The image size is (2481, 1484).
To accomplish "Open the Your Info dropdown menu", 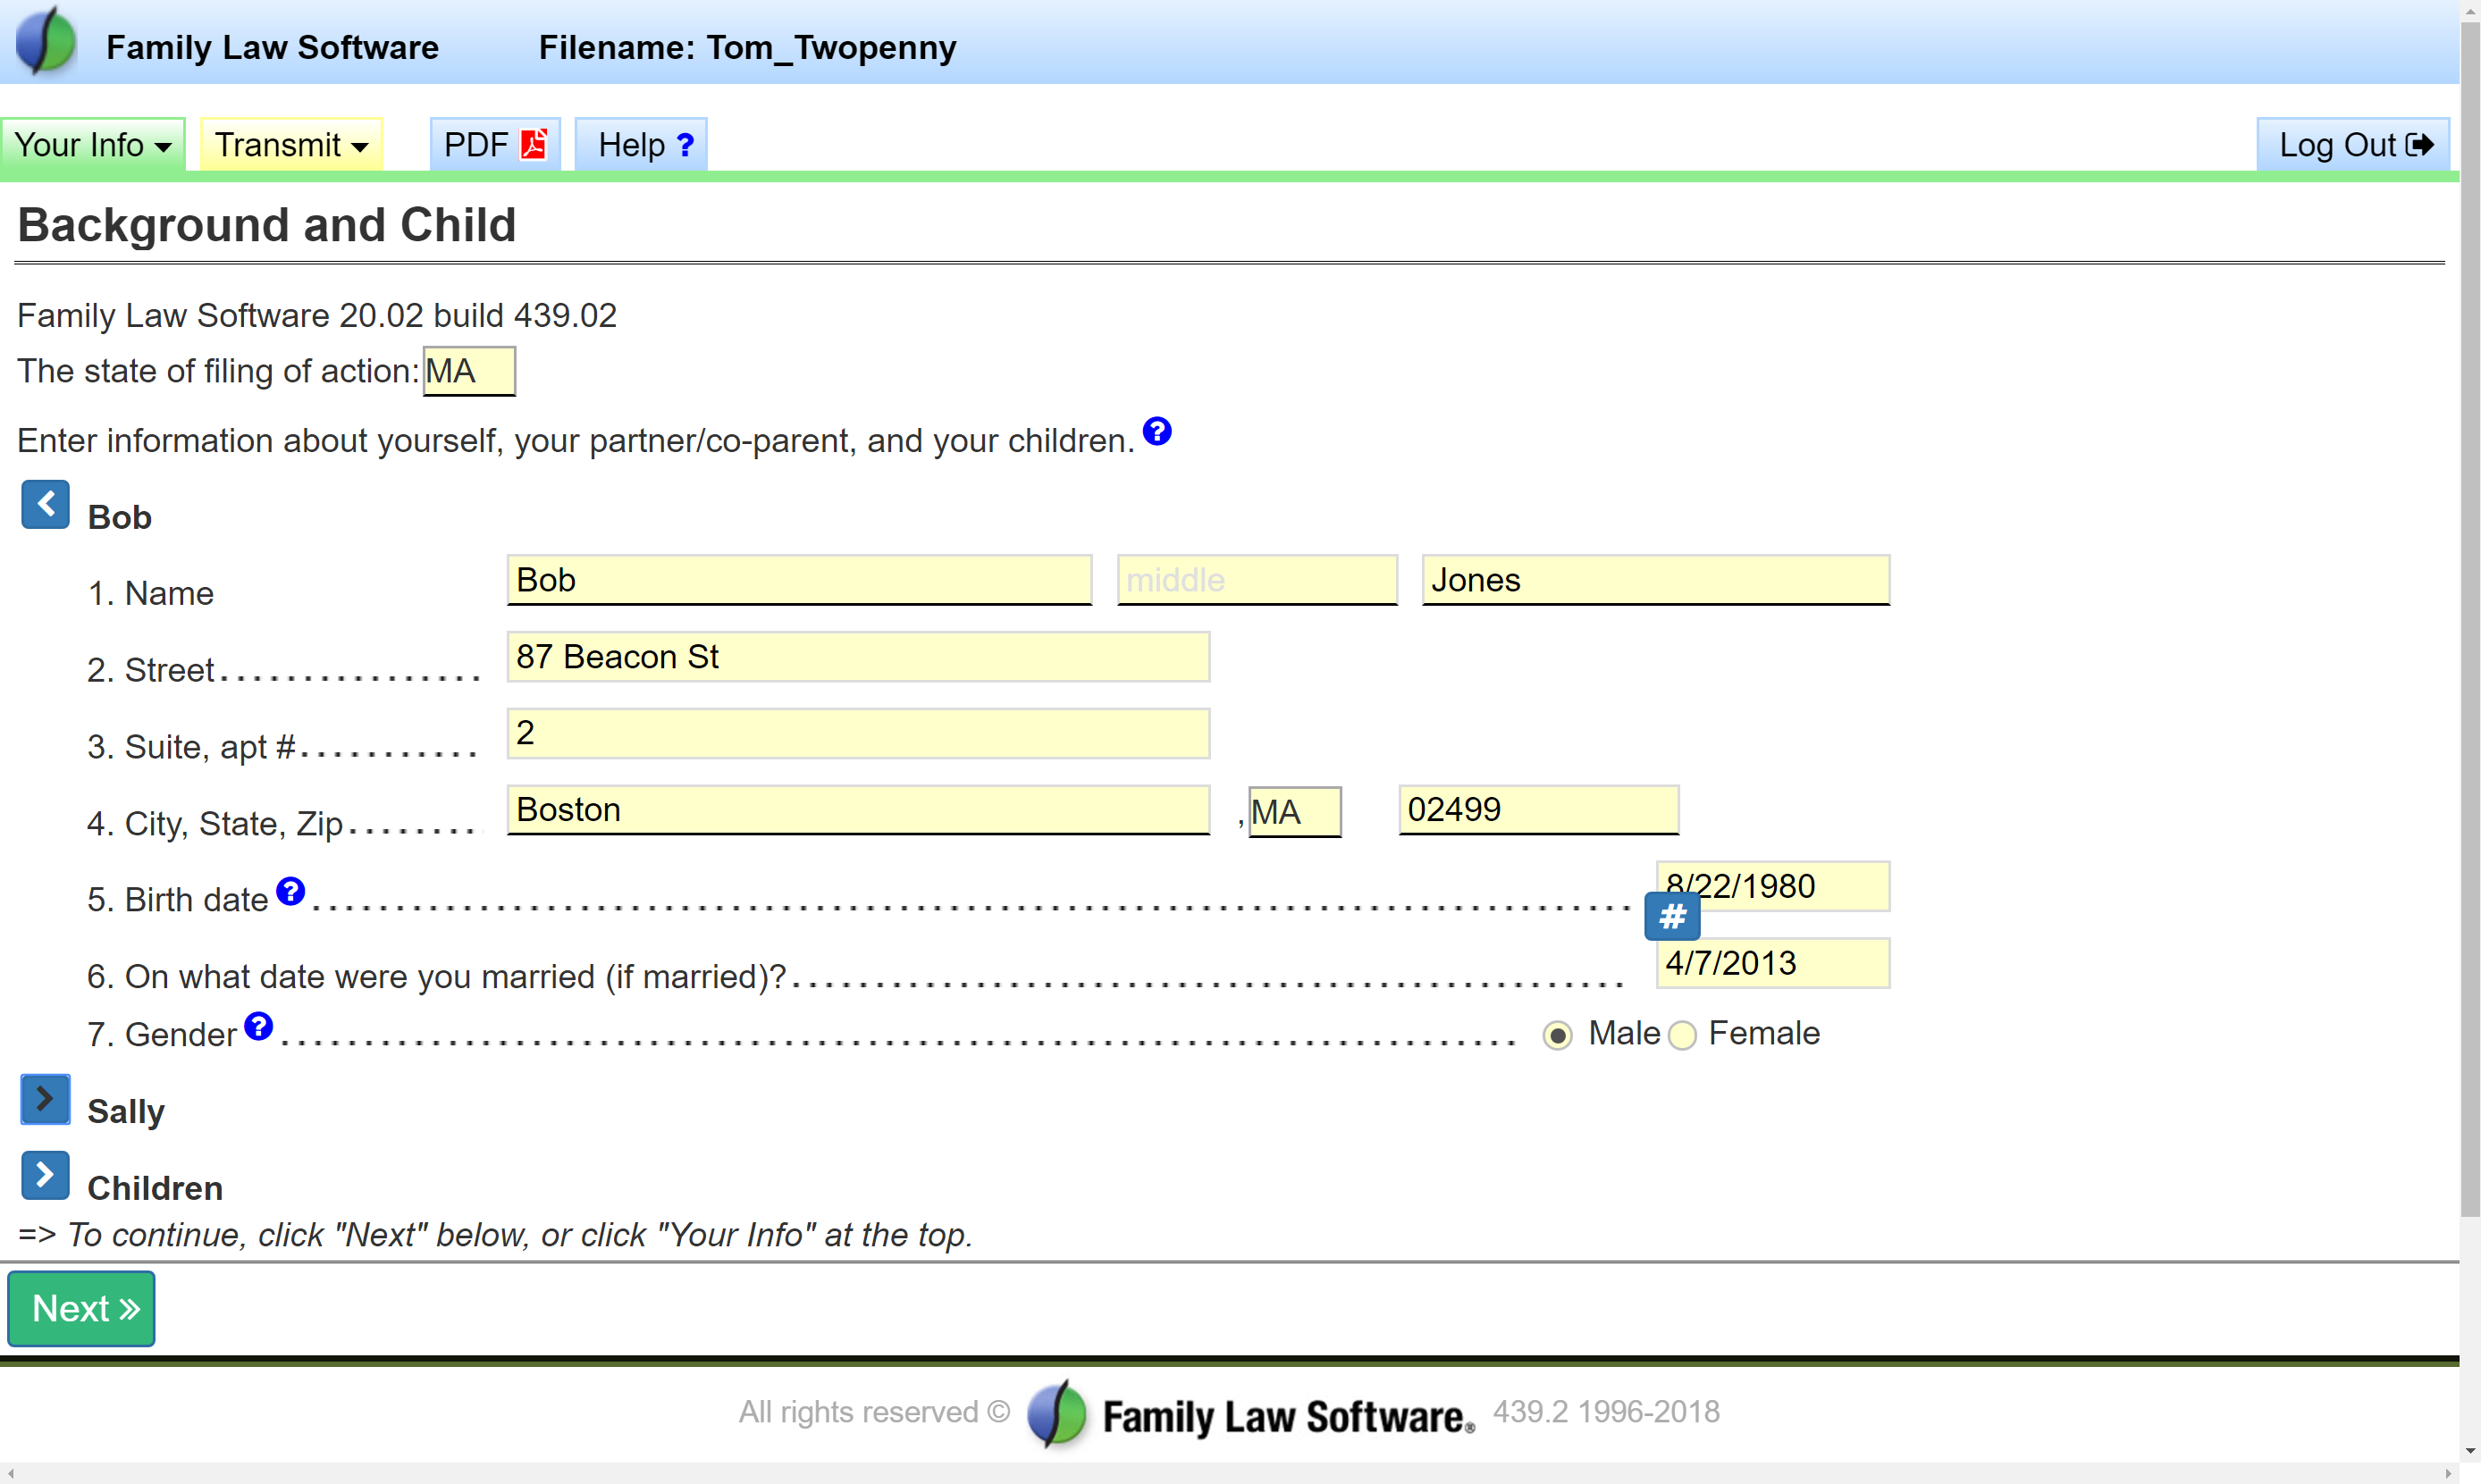I will [x=92, y=145].
